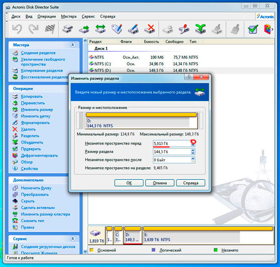Click Свободно column header
This screenshot has height=267, width=280.
pos(174,41)
